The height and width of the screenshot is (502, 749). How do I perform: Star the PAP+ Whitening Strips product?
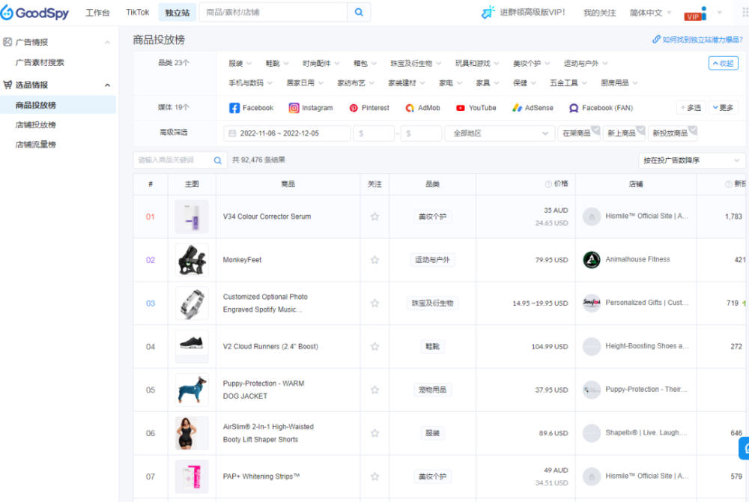pyautogui.click(x=375, y=477)
